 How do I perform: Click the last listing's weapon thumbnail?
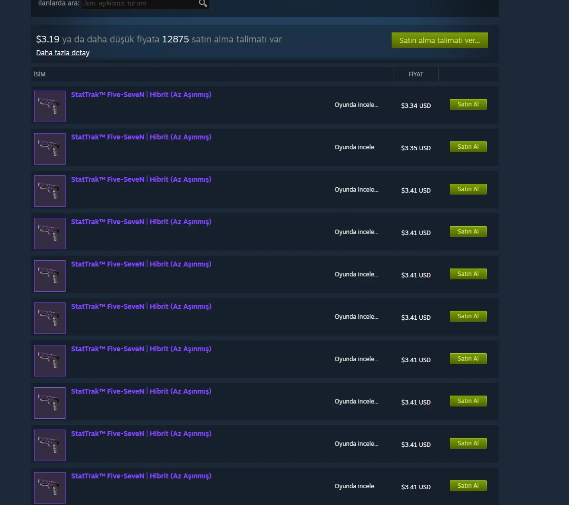tap(50, 488)
